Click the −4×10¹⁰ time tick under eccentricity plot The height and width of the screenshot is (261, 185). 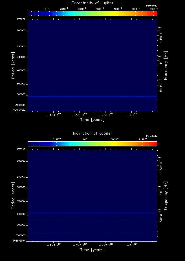[54, 115]
